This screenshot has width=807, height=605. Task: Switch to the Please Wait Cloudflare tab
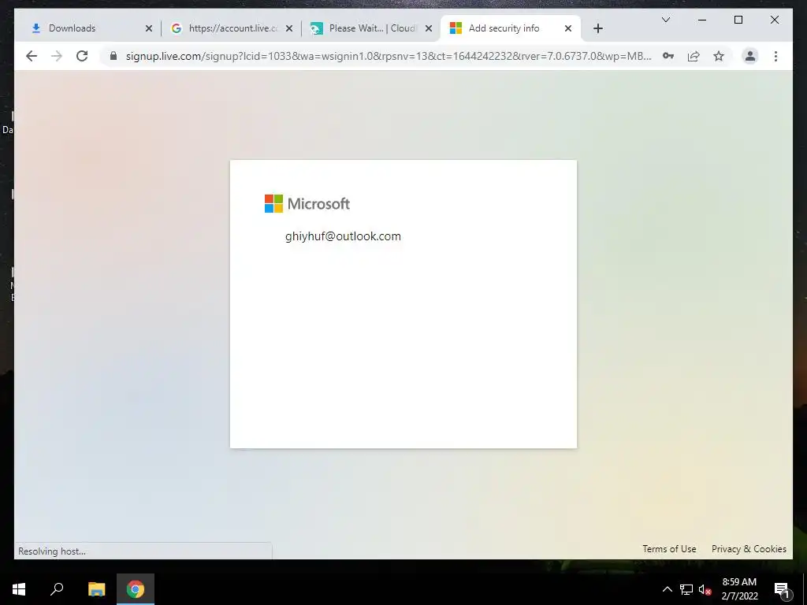pos(372,28)
